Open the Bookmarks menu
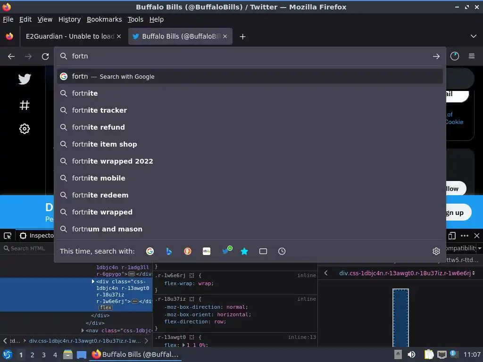The image size is (483, 362). click(104, 19)
